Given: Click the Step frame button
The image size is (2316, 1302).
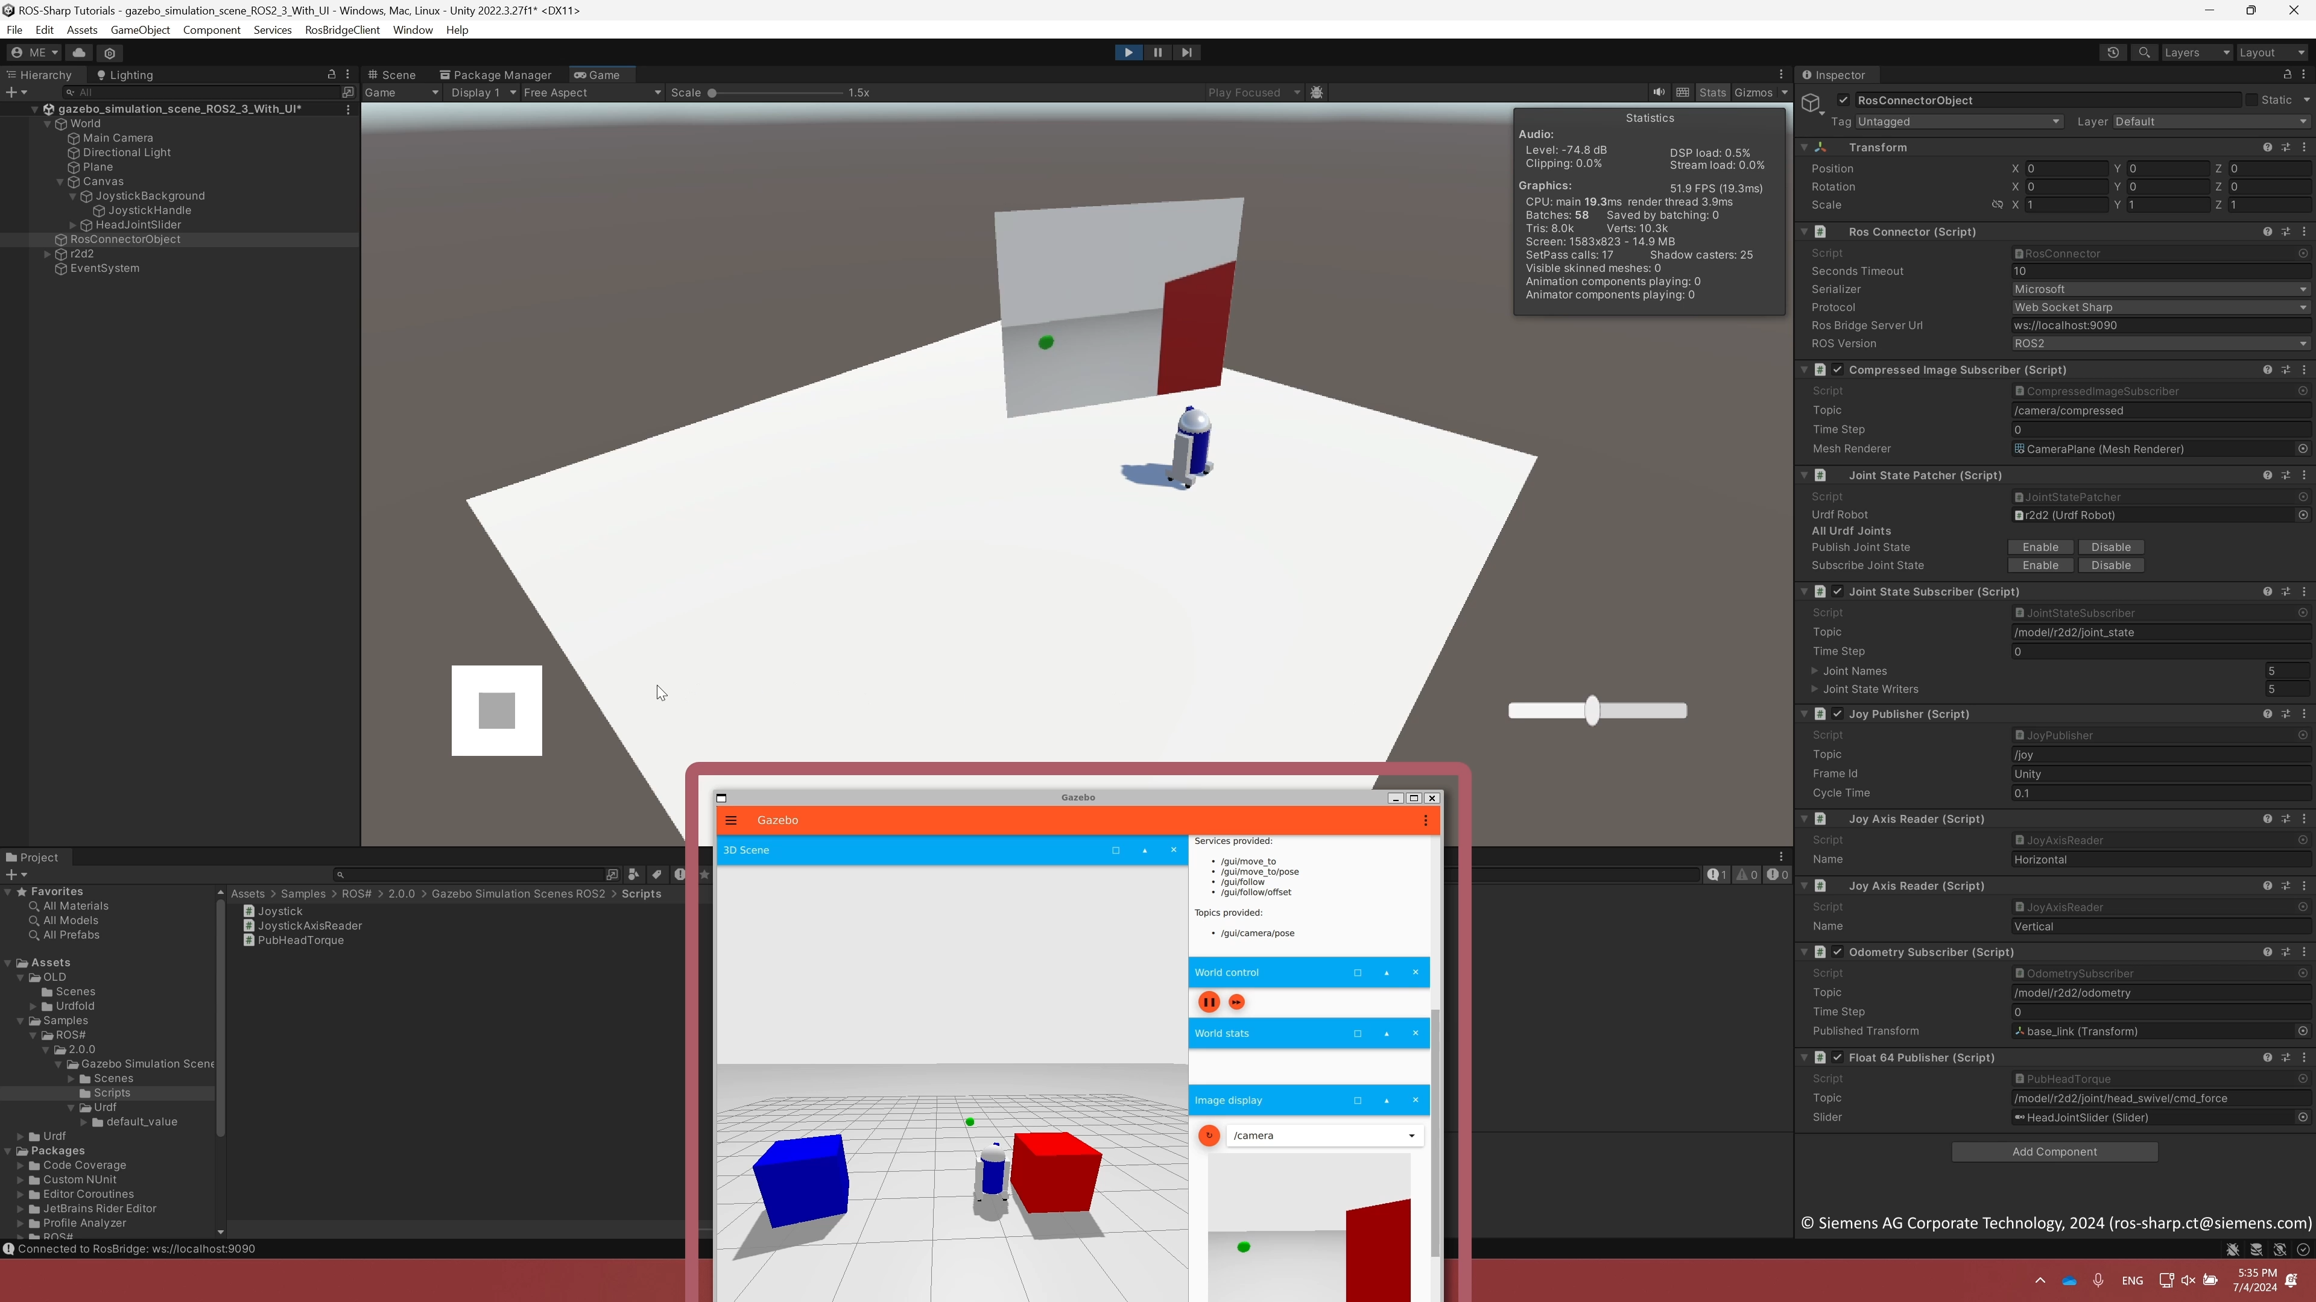Looking at the screenshot, I should tap(1187, 52).
